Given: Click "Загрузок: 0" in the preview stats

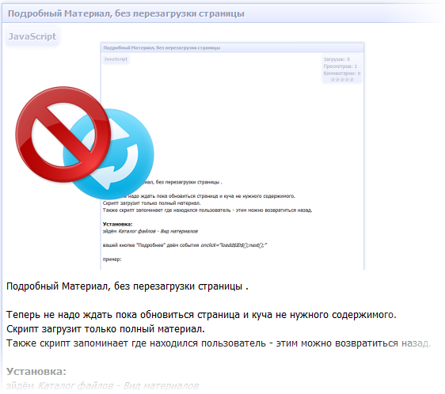Looking at the screenshot, I should (x=337, y=59).
